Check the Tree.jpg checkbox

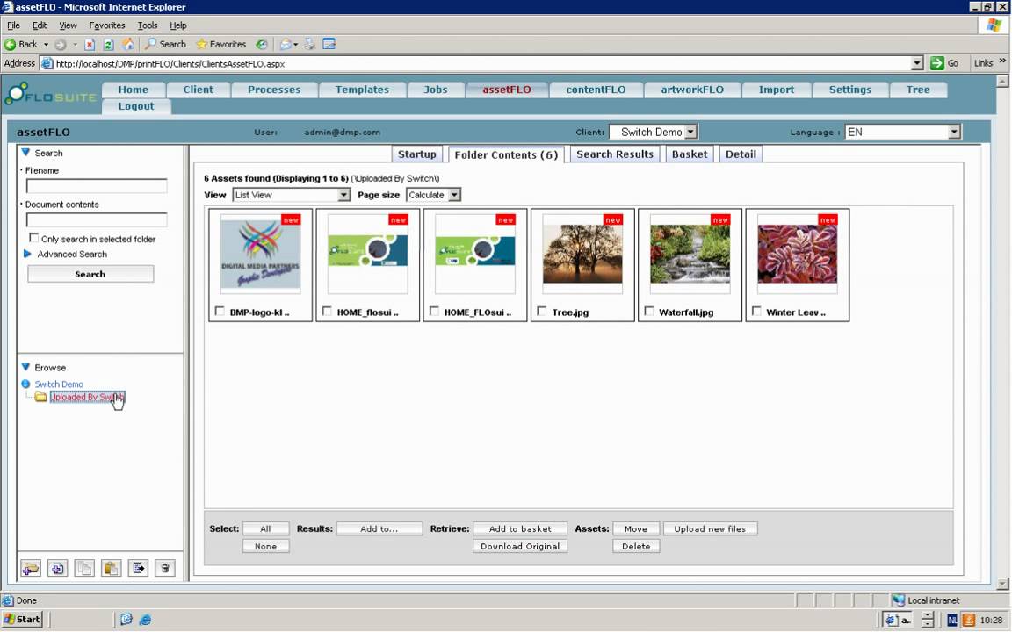(541, 312)
